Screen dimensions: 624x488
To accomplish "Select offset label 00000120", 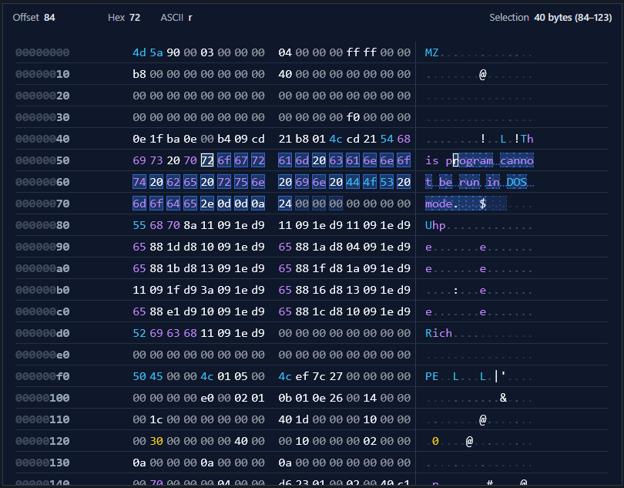I will click(x=42, y=441).
